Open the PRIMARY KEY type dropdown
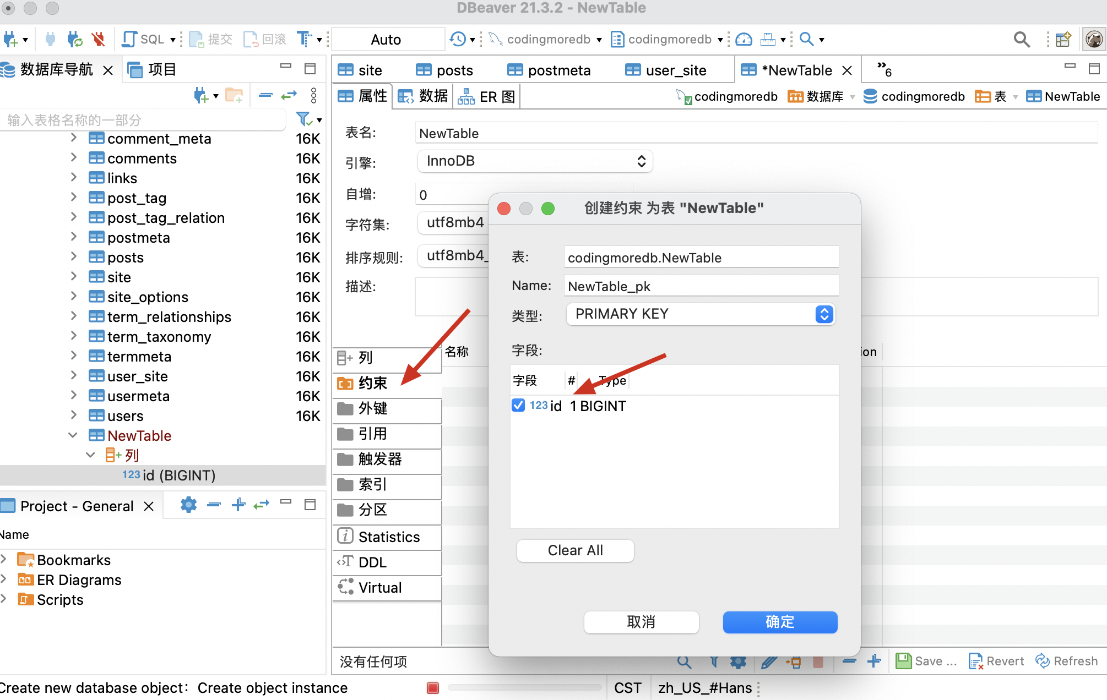 click(x=701, y=314)
